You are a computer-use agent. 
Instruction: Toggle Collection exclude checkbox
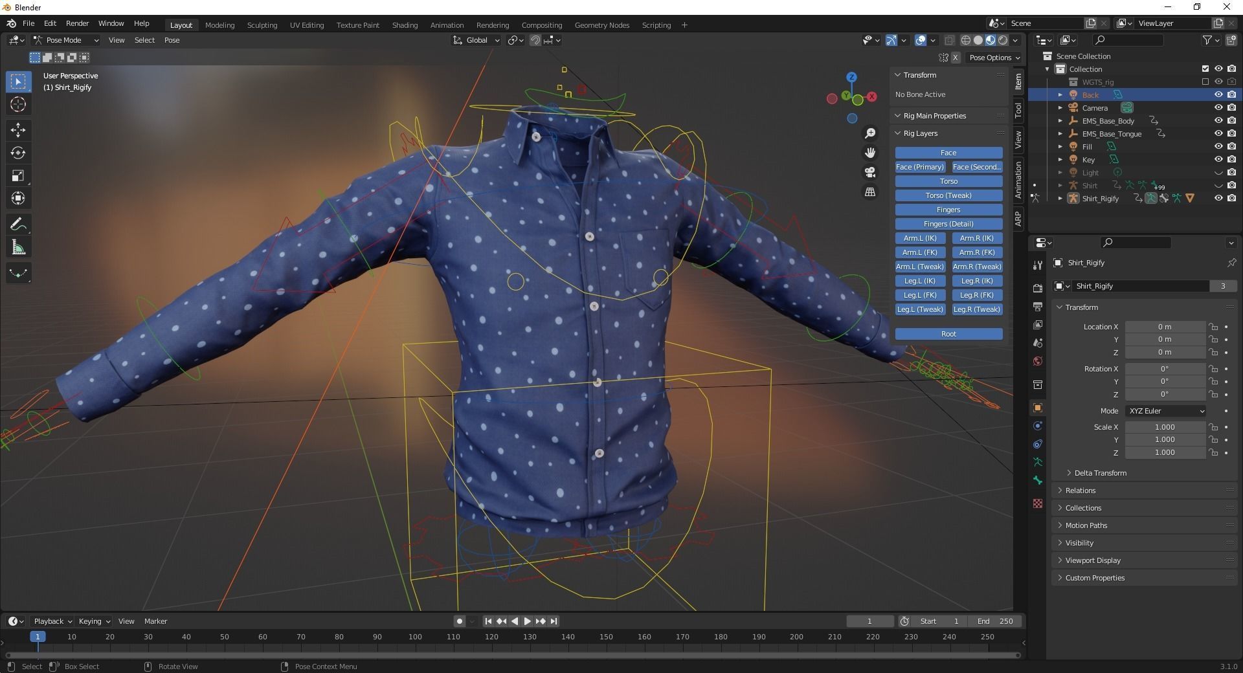1205,69
